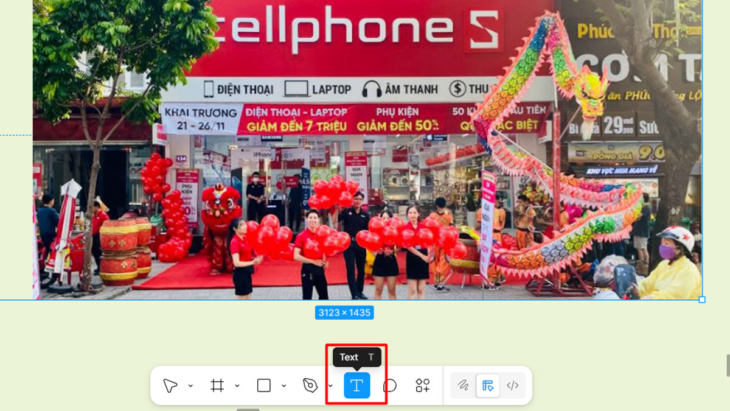
Task: Activate the Text tool
Action: (x=357, y=385)
